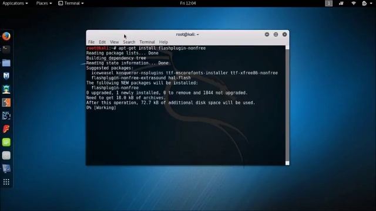The height and width of the screenshot is (211, 376).
Task: Click 'konqueror-nsplugins' package name
Action: click(140, 73)
